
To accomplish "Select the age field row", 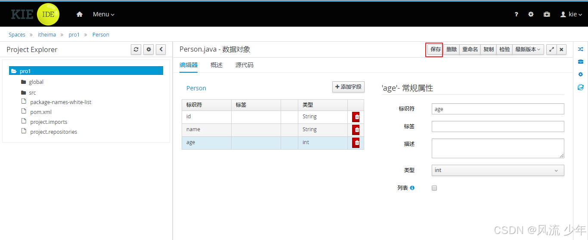I will click(272, 143).
